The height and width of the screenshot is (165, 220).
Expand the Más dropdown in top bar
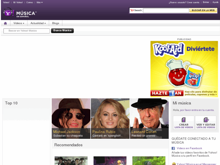click(x=40, y=2)
